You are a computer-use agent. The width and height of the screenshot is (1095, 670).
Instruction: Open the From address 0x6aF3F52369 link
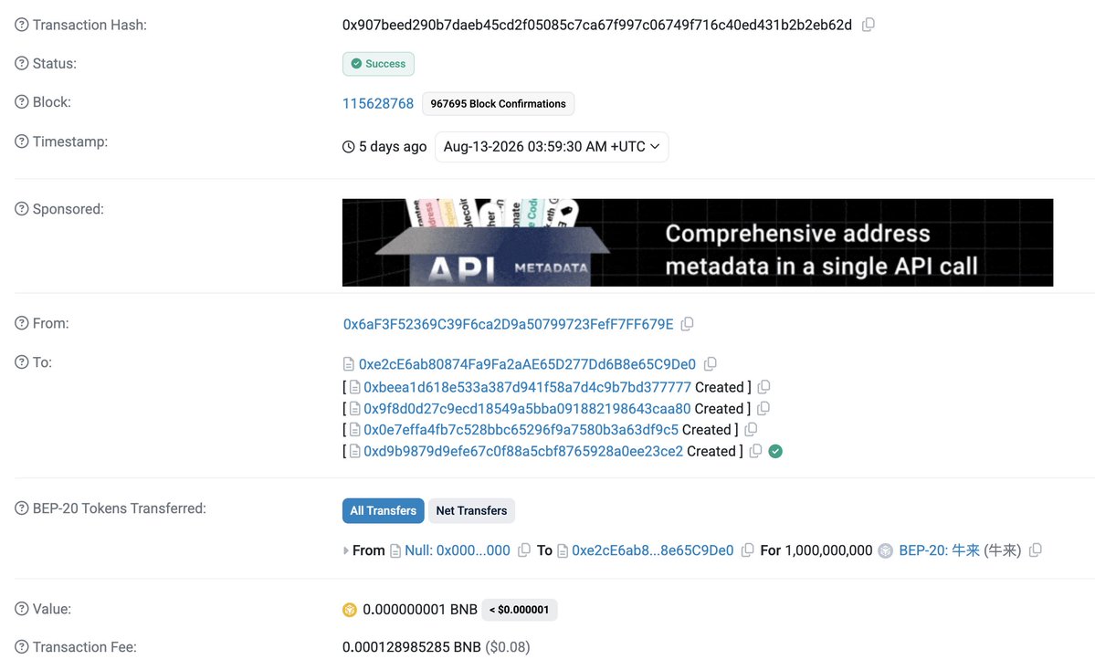pyautogui.click(x=509, y=324)
